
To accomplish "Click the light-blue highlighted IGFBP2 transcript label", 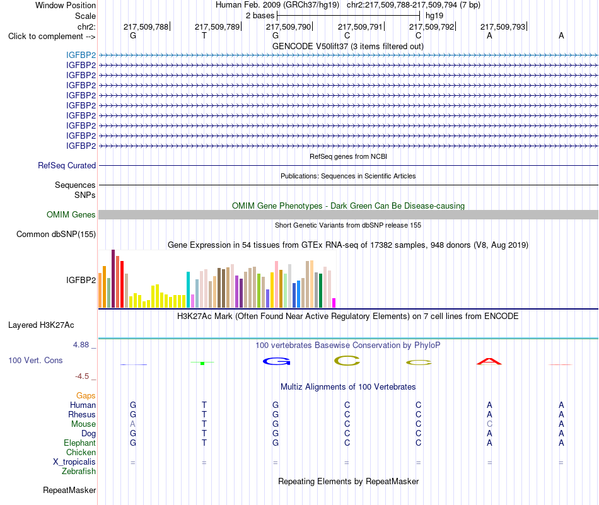I will point(81,55).
